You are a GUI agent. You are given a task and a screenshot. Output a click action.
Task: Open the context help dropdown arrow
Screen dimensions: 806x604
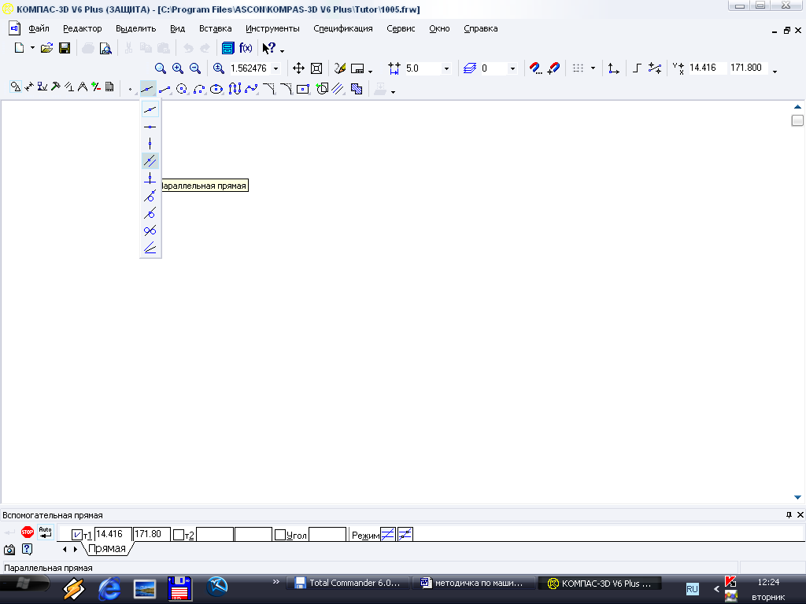[283, 50]
